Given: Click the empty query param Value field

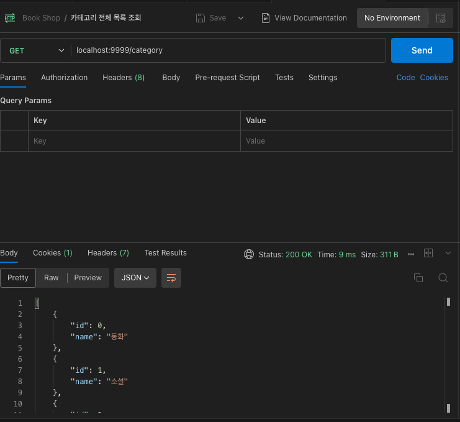Looking at the screenshot, I should pos(346,141).
